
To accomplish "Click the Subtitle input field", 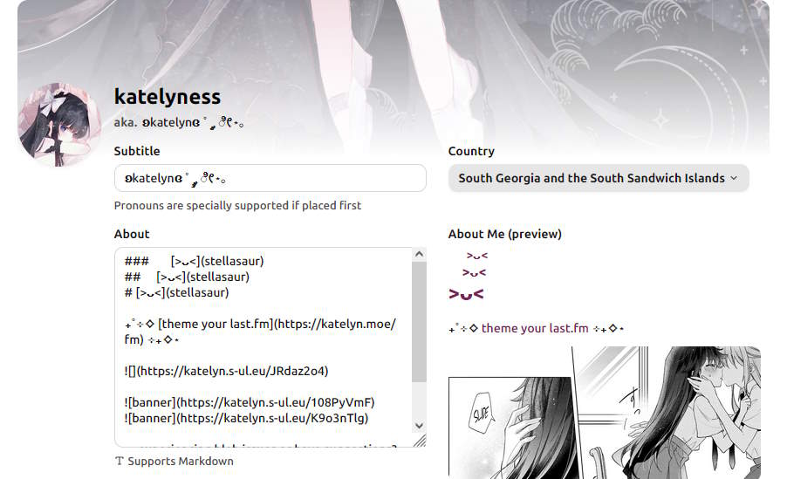I will click(270, 178).
